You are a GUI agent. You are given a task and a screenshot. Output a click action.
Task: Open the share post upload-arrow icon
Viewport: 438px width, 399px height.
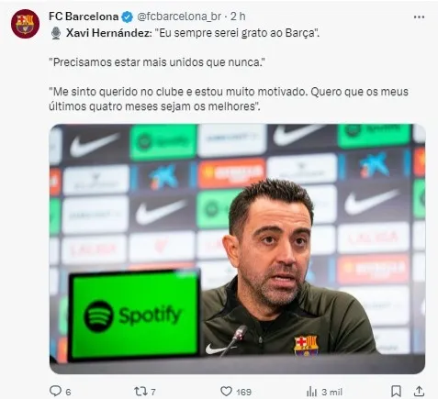pos(419,391)
